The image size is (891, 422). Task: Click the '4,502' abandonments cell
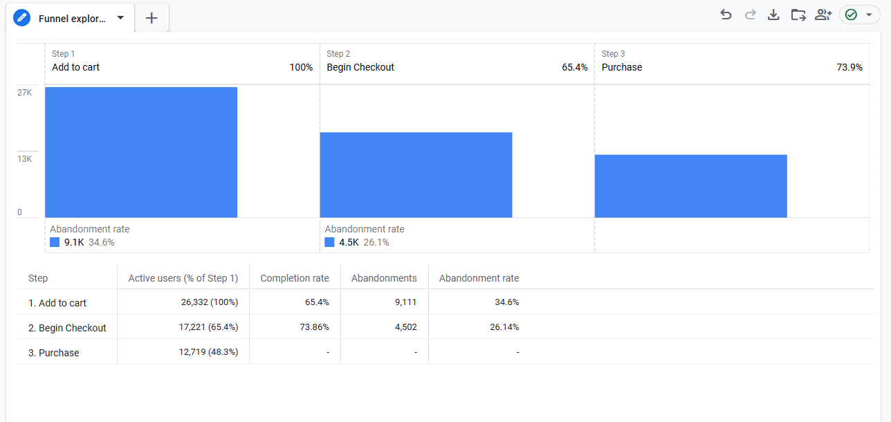click(406, 327)
